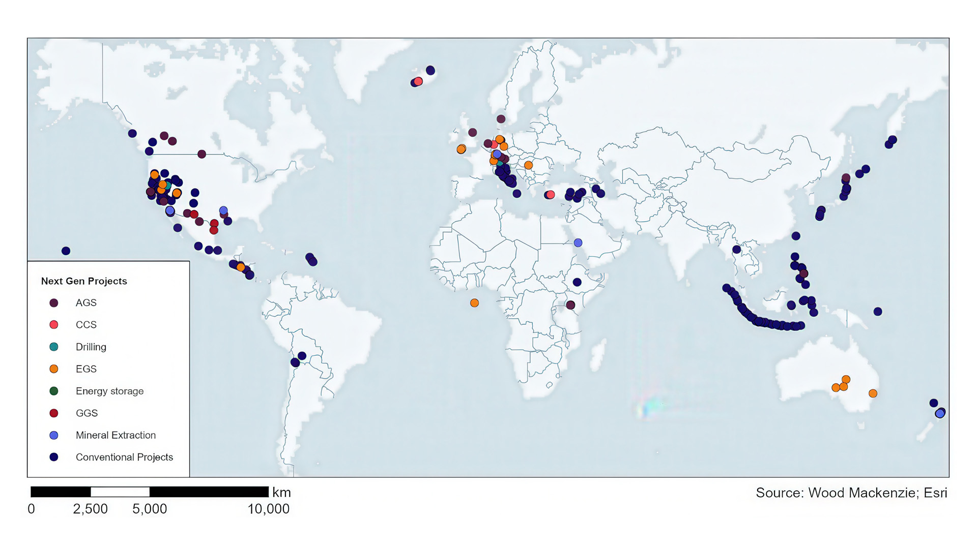Click the orange EGS marker off West Africa
Image resolution: width=977 pixels, height=549 pixels.
pyautogui.click(x=474, y=303)
